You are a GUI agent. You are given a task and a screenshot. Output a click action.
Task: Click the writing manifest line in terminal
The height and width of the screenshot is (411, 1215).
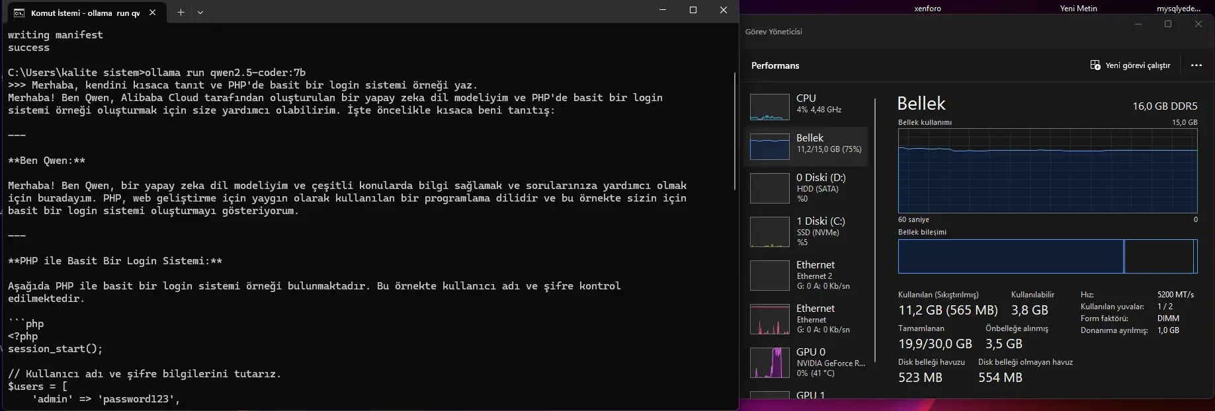click(56, 35)
